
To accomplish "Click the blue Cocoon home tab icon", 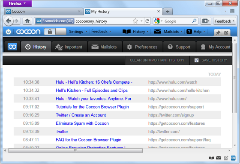I will click(12, 47).
